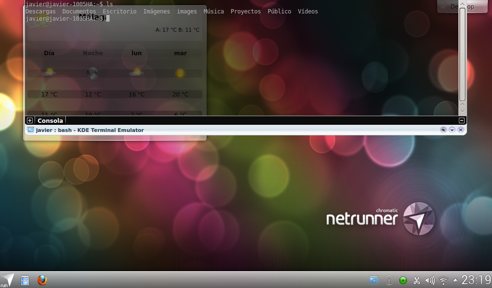492x288 pixels.
Task: Click Descargas in the ls output
Action: point(40,12)
